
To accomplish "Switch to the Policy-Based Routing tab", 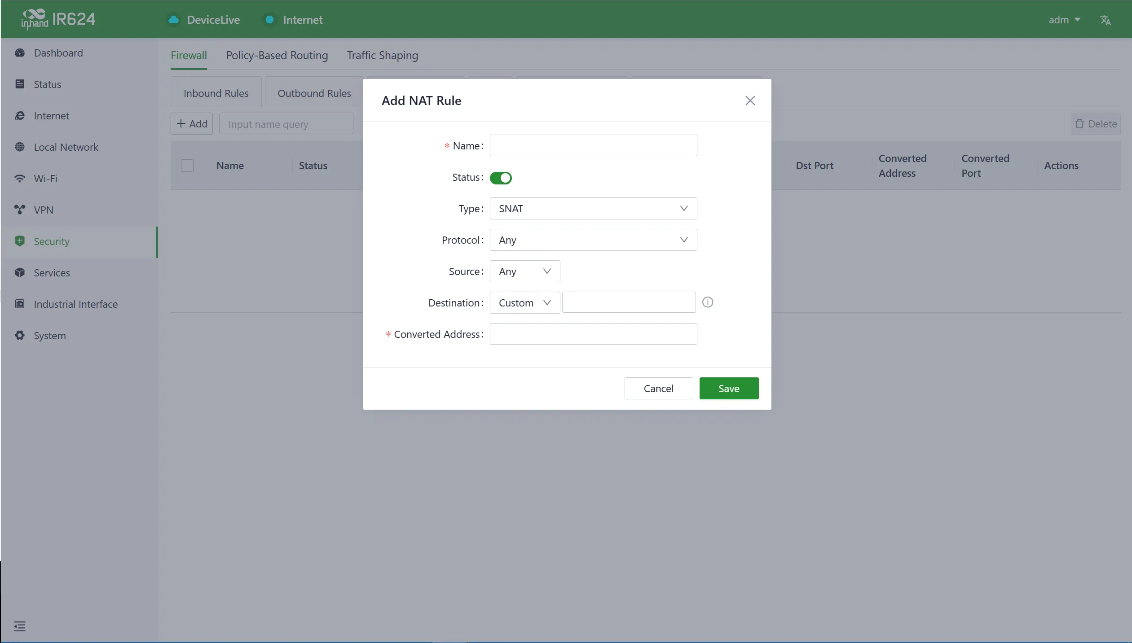I will point(277,55).
